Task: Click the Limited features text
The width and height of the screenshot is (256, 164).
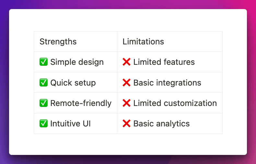Action: (164, 62)
